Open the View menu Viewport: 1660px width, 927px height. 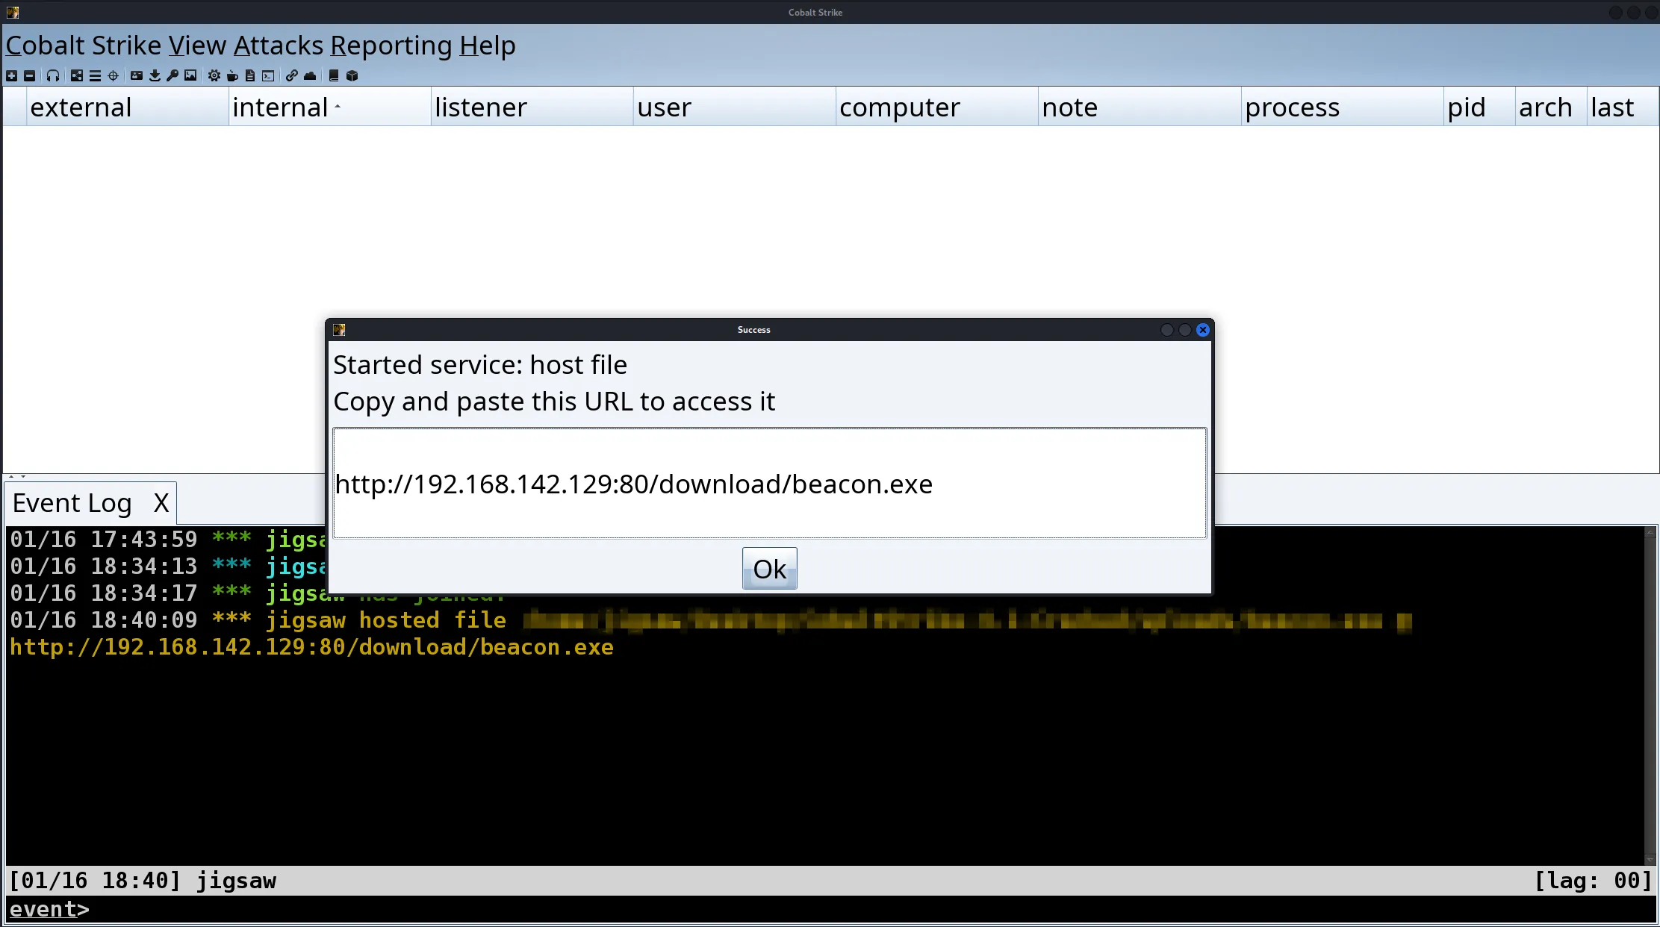(197, 46)
